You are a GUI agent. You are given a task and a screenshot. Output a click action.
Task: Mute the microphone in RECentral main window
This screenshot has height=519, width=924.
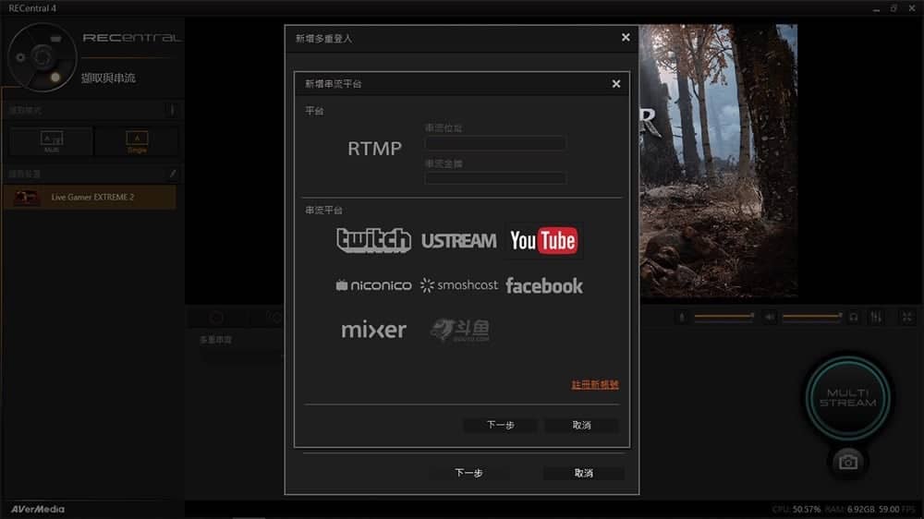point(682,318)
